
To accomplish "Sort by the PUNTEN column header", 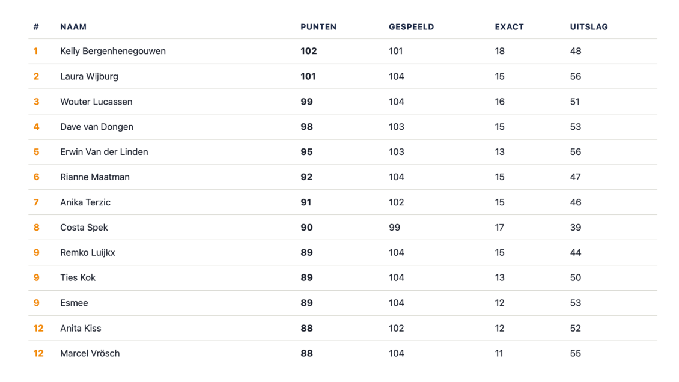I will (318, 27).
